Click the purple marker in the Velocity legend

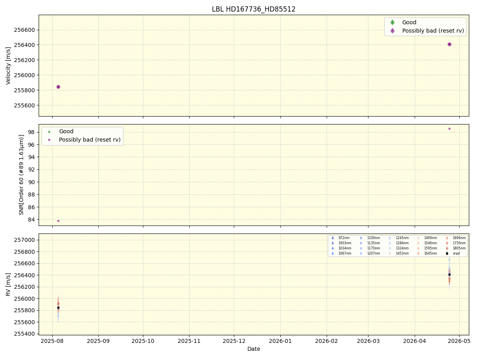392,31
